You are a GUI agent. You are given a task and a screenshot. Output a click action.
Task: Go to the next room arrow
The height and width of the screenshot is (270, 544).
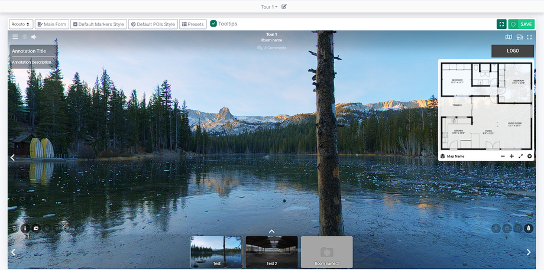(529, 252)
